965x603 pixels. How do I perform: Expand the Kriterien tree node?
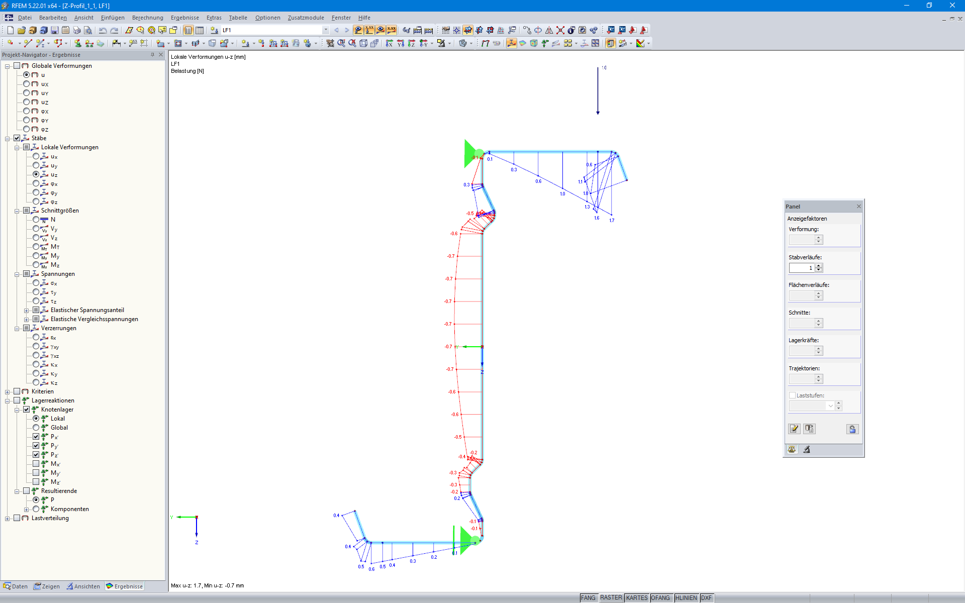(8, 392)
